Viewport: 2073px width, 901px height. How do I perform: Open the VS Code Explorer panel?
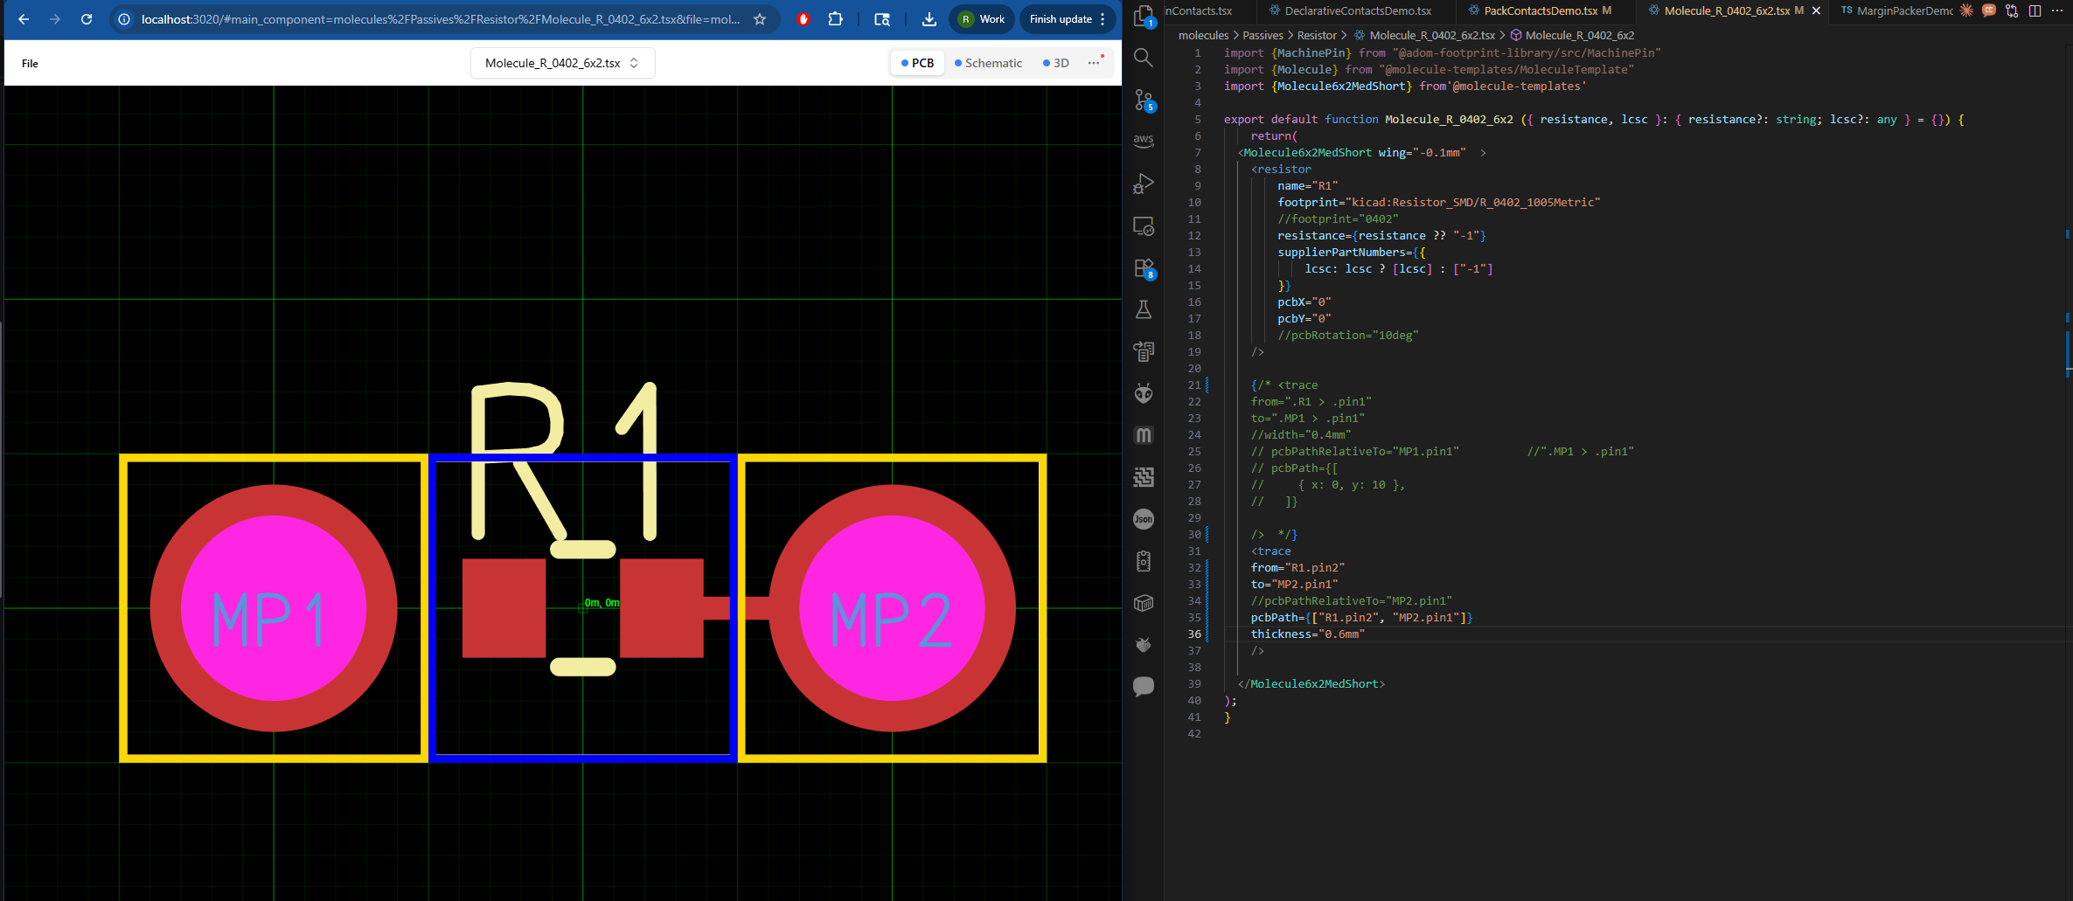tap(1144, 16)
